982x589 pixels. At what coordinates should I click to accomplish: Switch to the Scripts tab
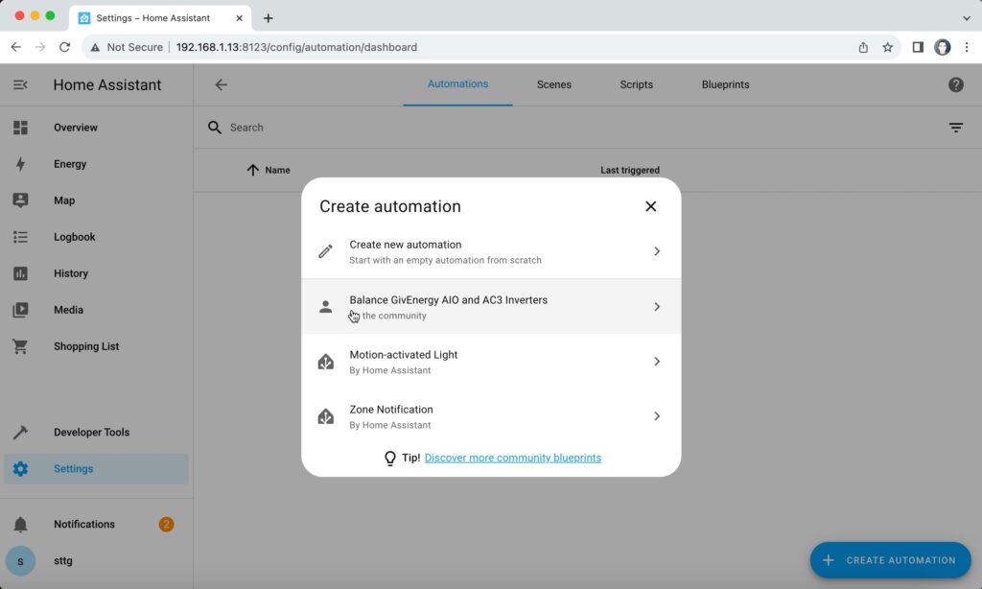tap(637, 84)
